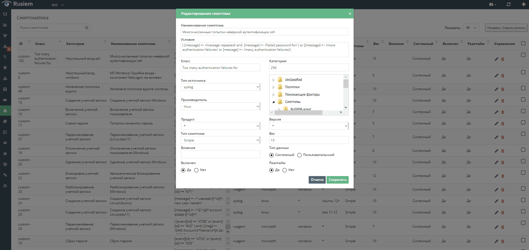Open the RUS language menu
529x250 pixels.
tap(58, 5)
